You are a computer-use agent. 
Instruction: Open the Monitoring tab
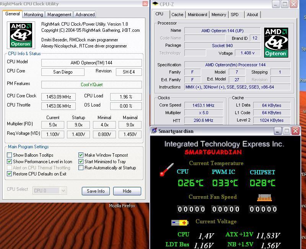34,15
